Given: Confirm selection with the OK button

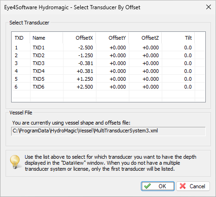Looking at the screenshot, I should [x=158, y=186].
